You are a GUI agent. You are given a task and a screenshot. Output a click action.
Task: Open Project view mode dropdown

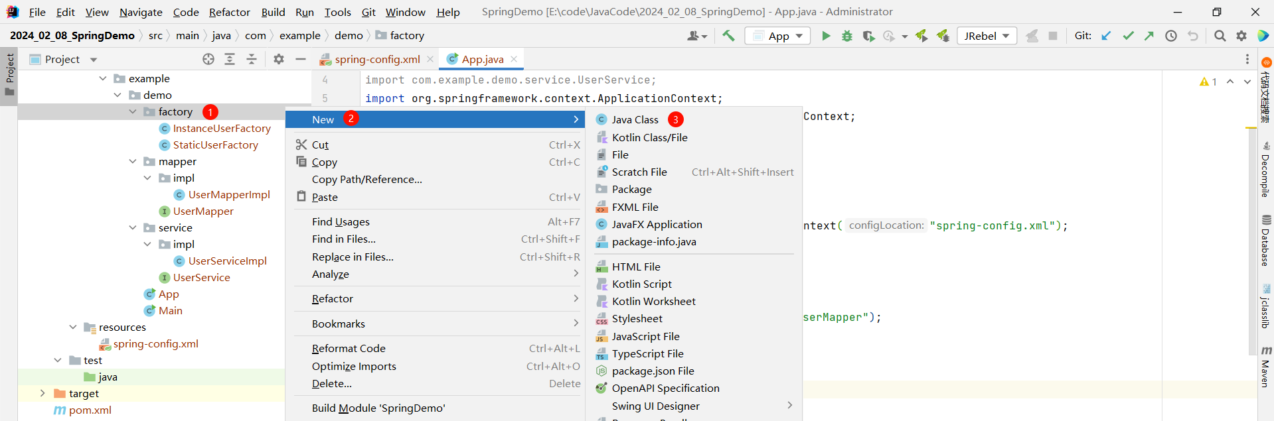coord(94,60)
